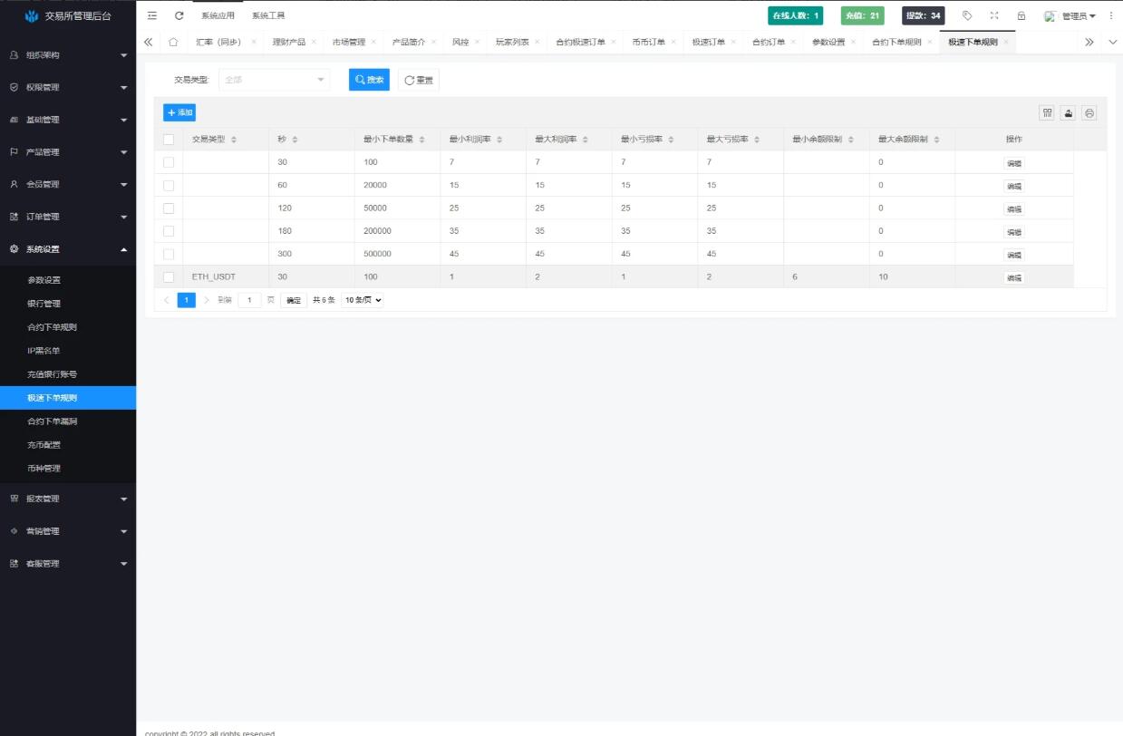
Task: Switch to the 合约下单规则 tab
Action: tap(895, 42)
